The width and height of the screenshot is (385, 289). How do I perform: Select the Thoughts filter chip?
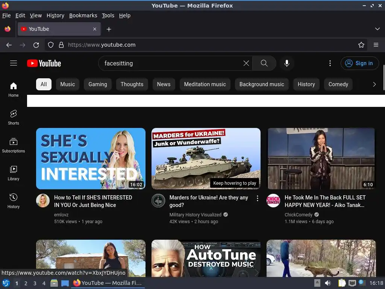[132, 84]
